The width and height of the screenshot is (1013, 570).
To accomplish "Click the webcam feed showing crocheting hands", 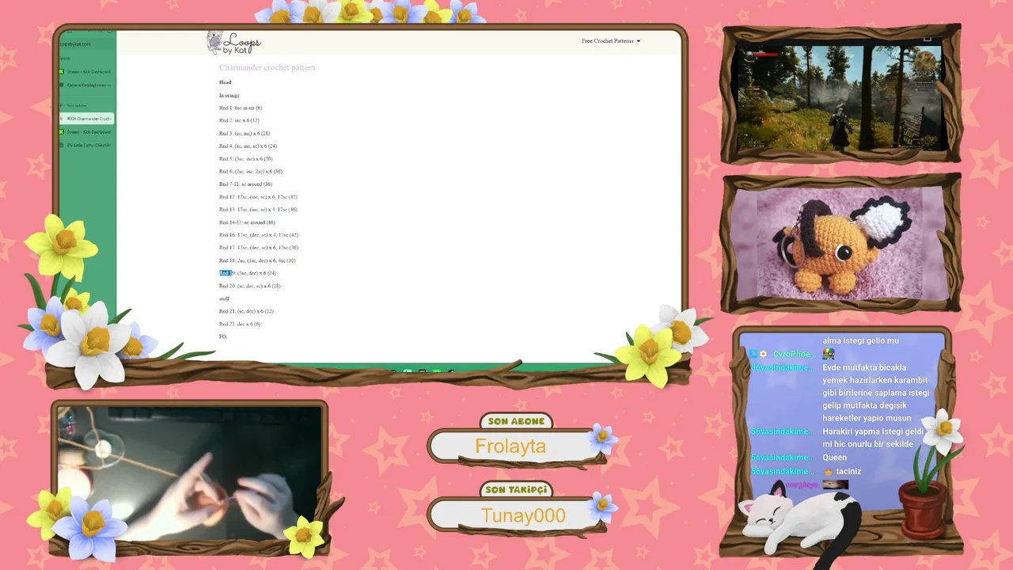I will pos(188,473).
